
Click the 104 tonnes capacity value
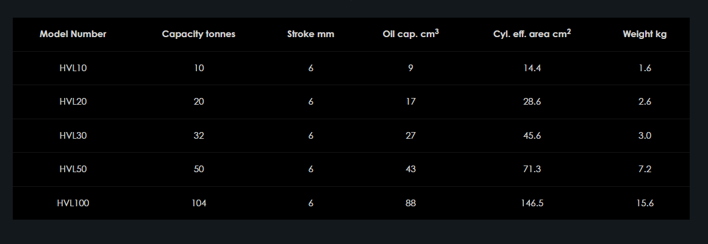199,203
